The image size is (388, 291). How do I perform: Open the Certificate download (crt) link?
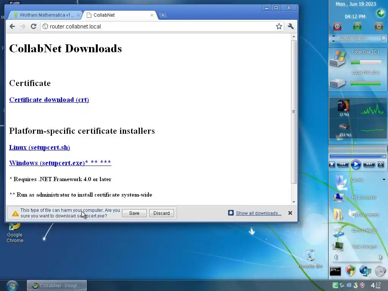(49, 100)
